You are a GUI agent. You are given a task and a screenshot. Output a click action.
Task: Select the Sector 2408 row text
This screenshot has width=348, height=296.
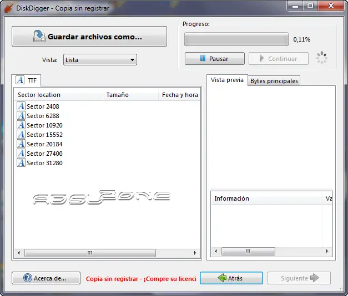[x=43, y=106]
